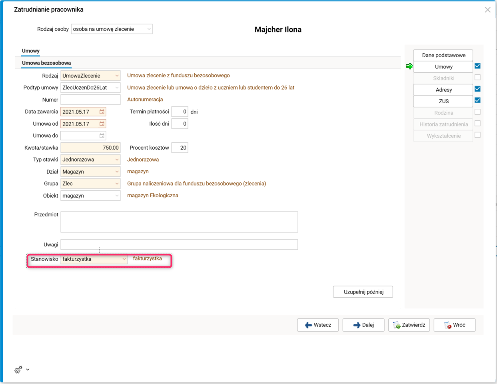Uncheck the Adresy section checkbox

477,89
